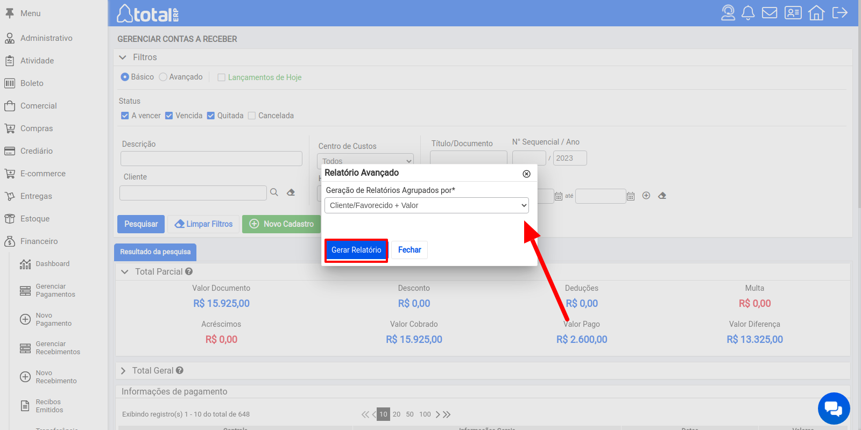The width and height of the screenshot is (861, 430).
Task: Collapse the Filtros section
Action: (123, 58)
